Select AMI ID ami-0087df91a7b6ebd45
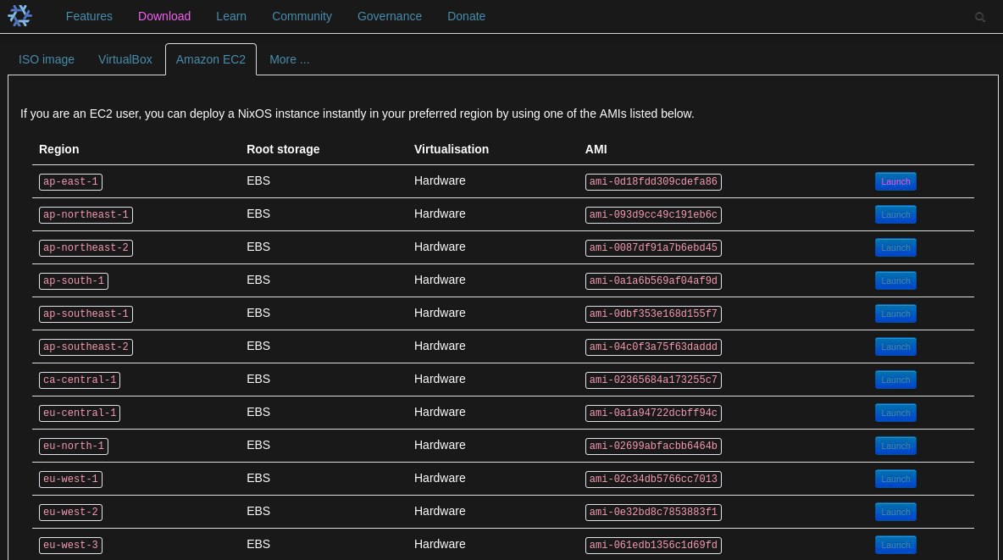This screenshot has height=560, width=1003. pos(653,247)
